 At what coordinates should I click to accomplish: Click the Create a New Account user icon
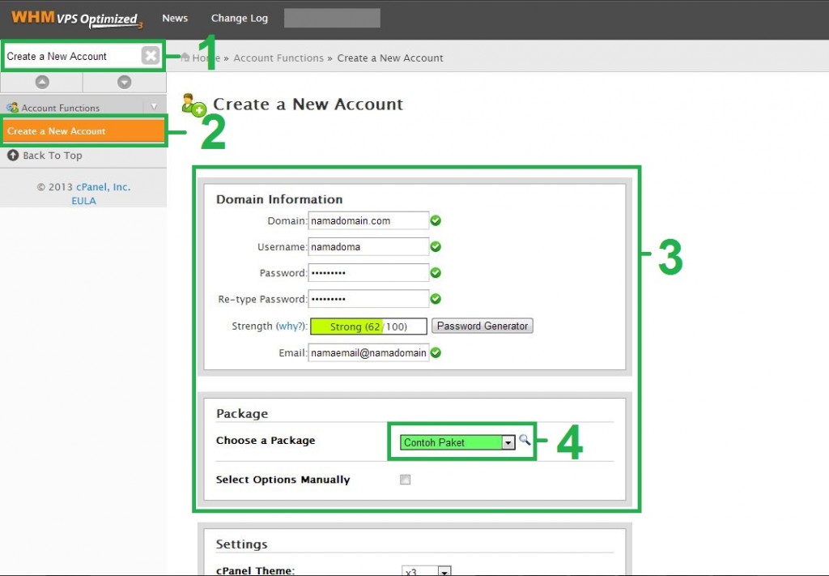192,104
